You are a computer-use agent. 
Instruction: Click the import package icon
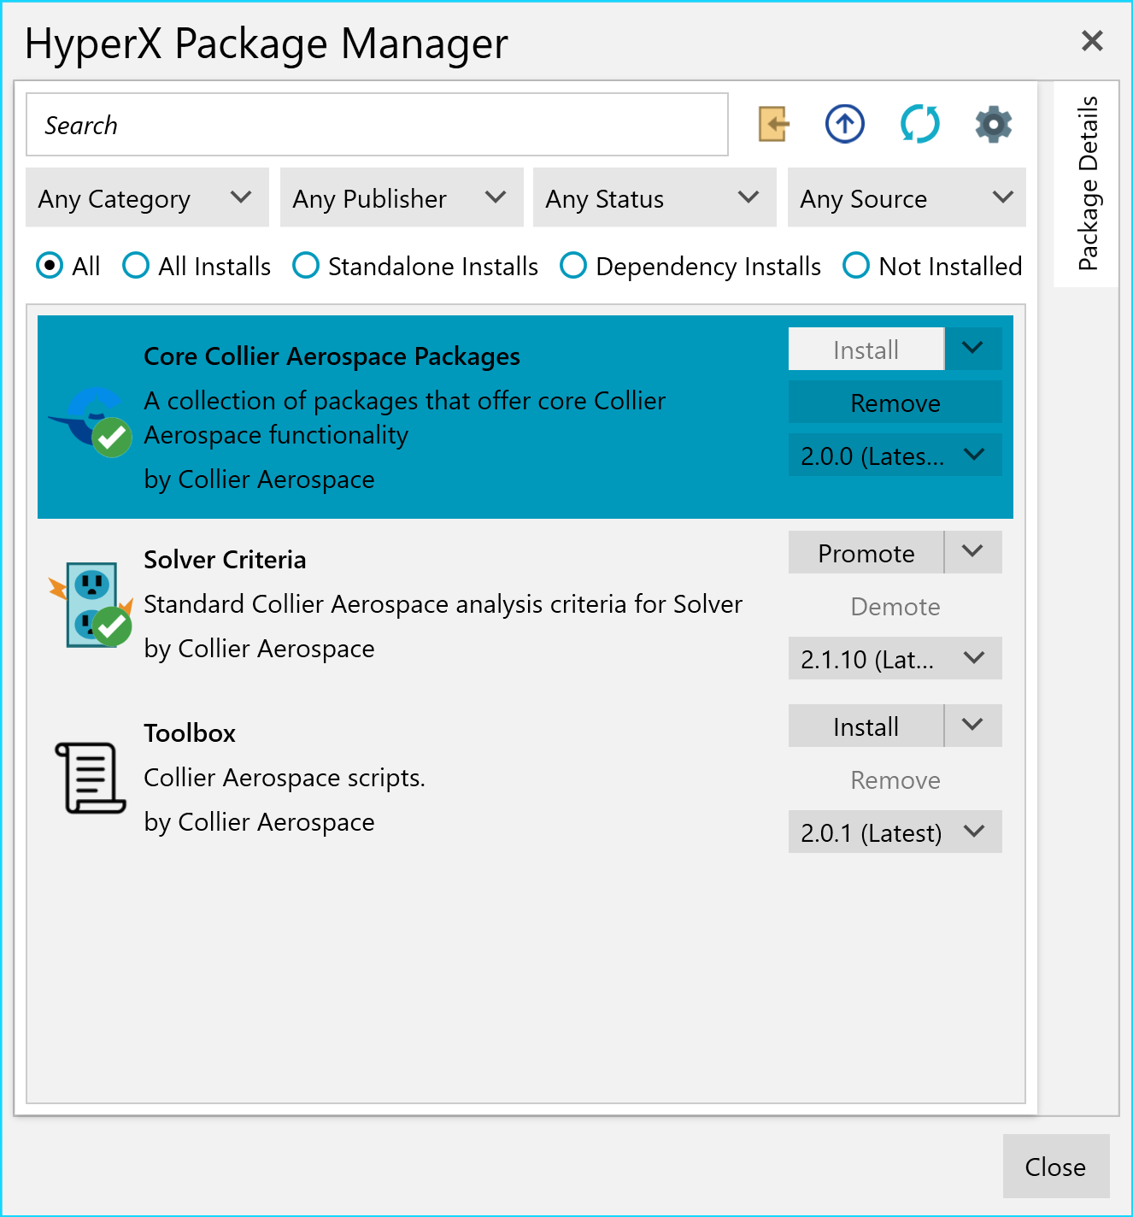point(773,125)
